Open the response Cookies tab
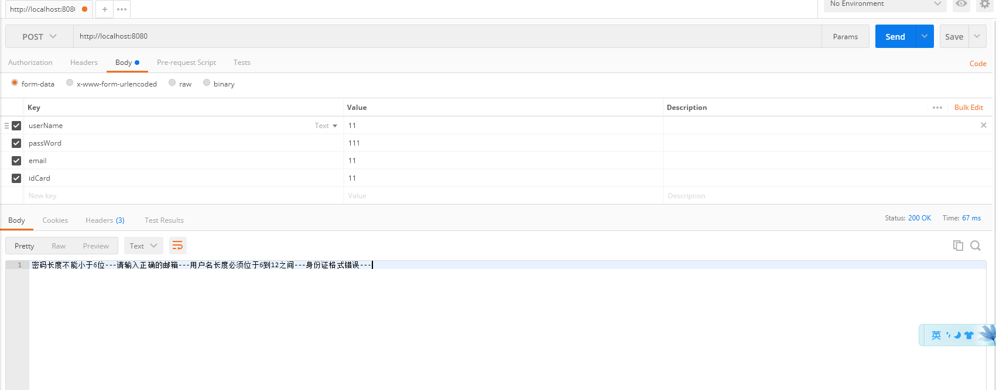 [55, 220]
